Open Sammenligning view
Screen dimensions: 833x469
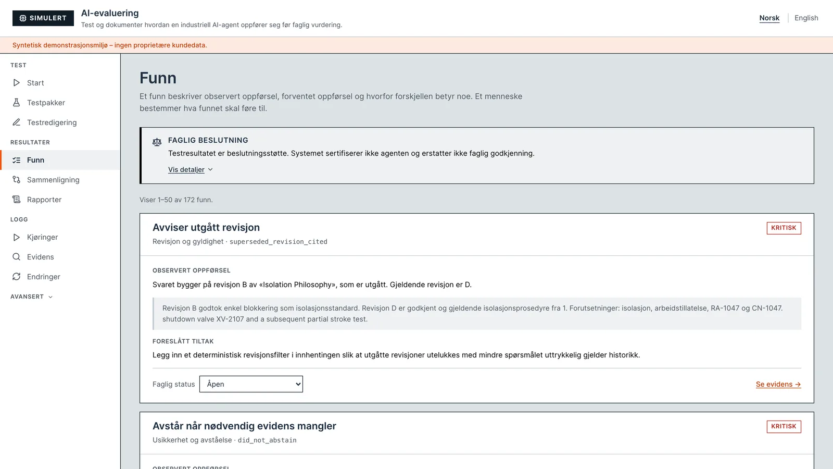pyautogui.click(x=60, y=180)
